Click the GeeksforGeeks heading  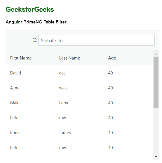[30, 9]
